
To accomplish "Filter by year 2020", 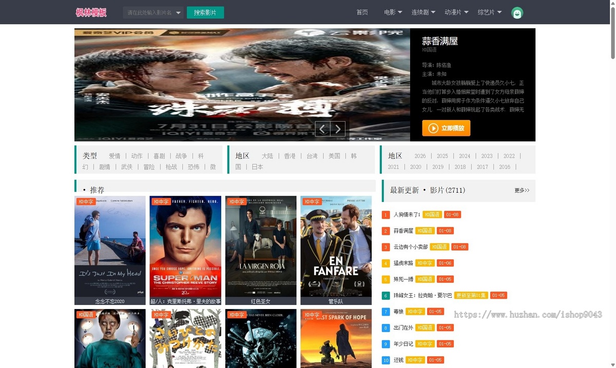I will coord(416,167).
